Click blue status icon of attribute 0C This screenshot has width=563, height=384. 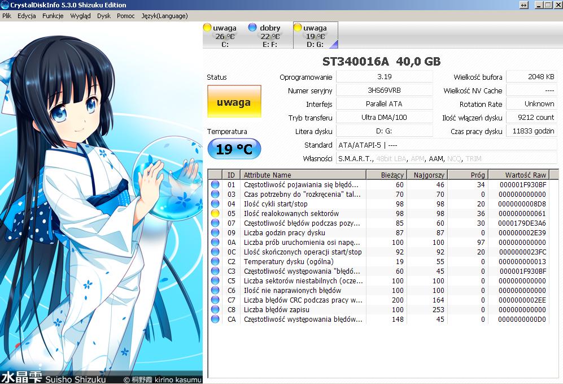click(215, 252)
